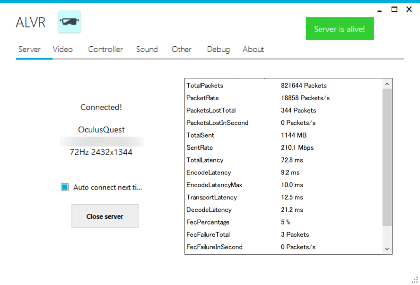Open the Controller tab

(x=105, y=49)
